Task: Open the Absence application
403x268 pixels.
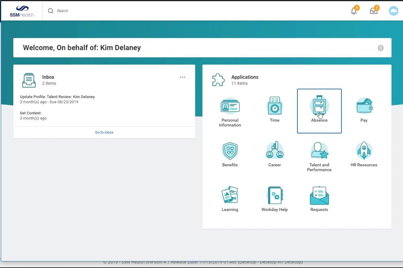Action: [319, 111]
